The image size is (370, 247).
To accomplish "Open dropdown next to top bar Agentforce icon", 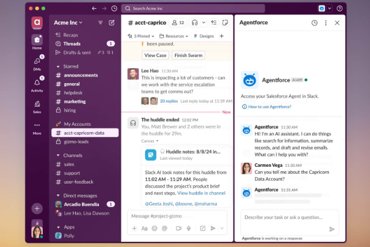I will (x=330, y=9).
